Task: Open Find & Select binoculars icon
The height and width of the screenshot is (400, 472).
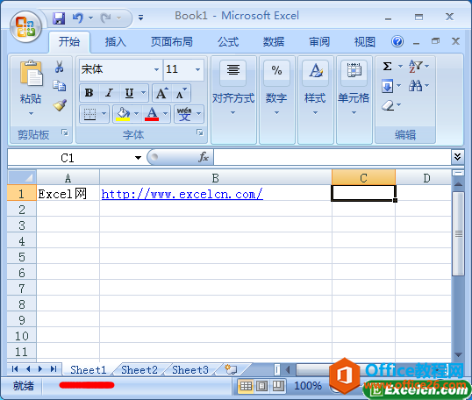Action: (x=415, y=86)
